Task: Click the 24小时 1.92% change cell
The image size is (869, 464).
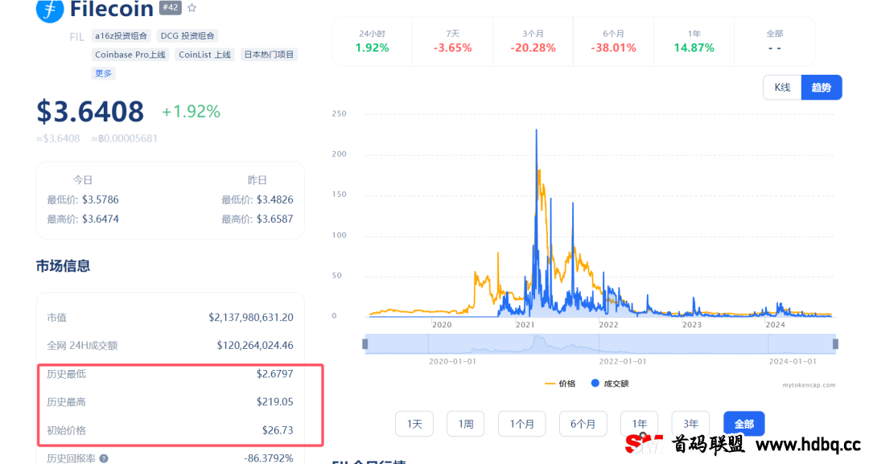Action: click(372, 42)
